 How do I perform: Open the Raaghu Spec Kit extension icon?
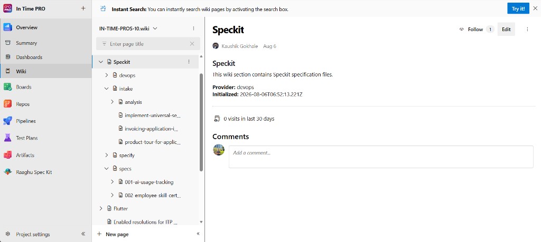point(7,172)
